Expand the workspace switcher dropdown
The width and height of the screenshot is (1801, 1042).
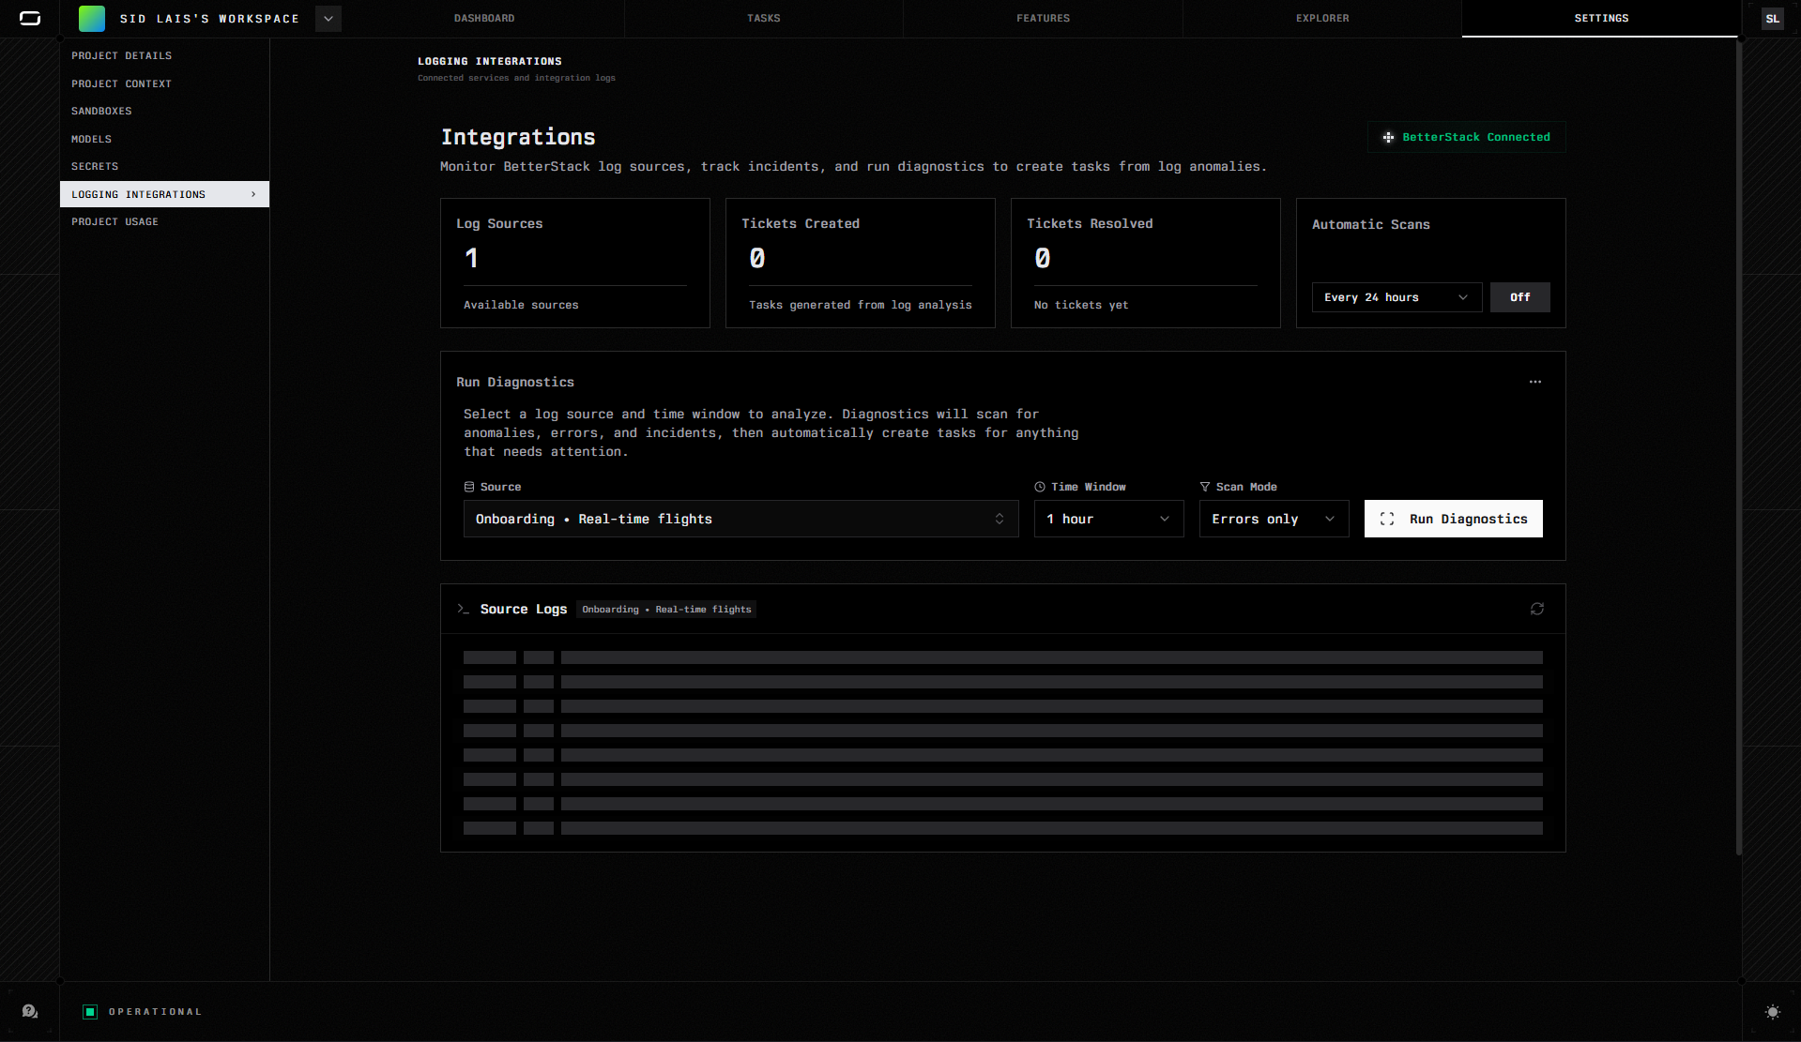click(x=328, y=19)
